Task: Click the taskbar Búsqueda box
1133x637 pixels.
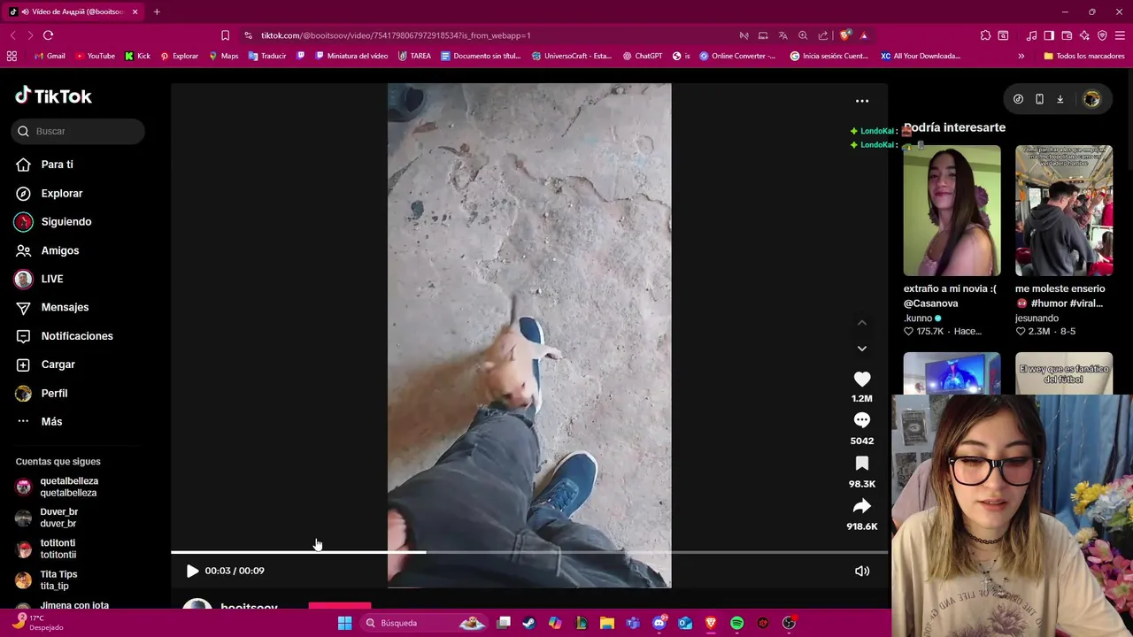Action: pyautogui.click(x=426, y=623)
